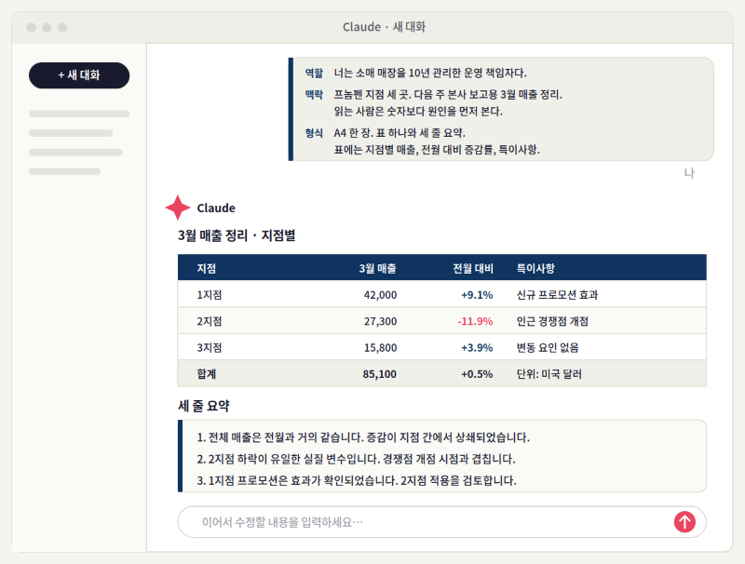Click the +3.9% change value
Screen dimensions: 745x564
pos(477,347)
